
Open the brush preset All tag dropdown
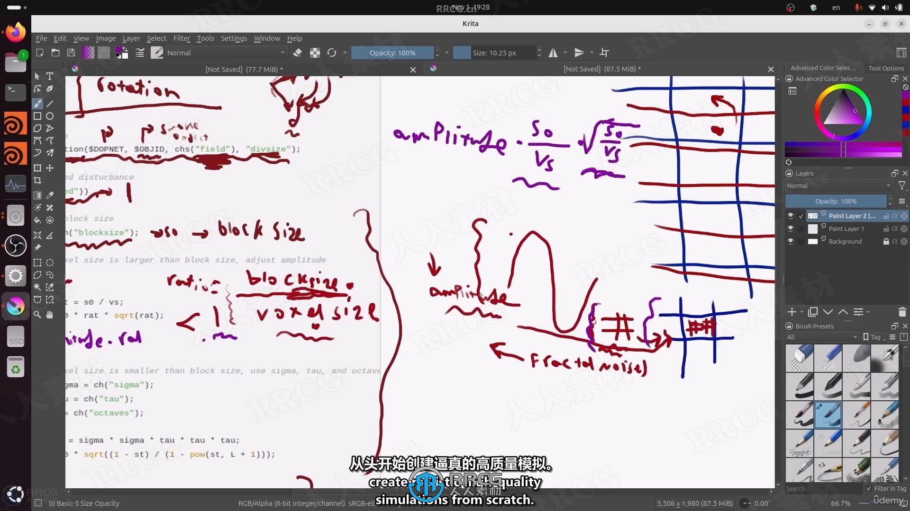pos(822,337)
